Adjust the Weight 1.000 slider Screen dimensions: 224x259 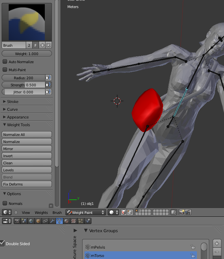(x=27, y=54)
